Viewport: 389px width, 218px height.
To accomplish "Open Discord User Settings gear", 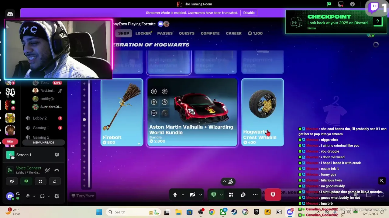I will [57, 196].
